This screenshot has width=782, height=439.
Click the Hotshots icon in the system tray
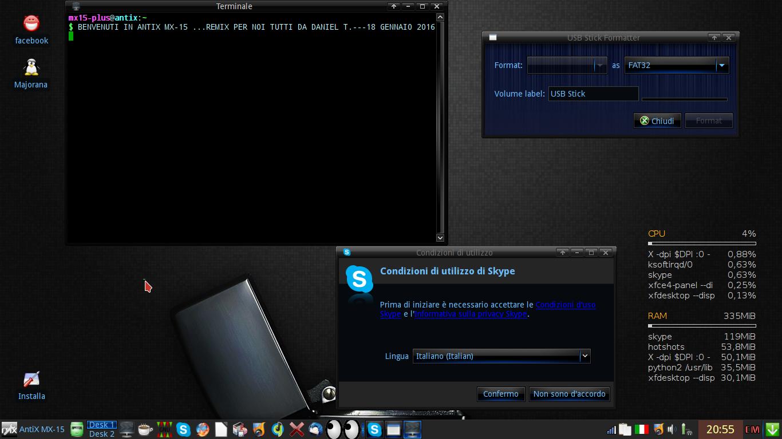(658, 429)
